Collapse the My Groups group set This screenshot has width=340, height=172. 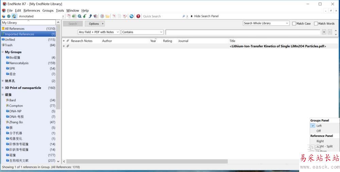[x=3, y=52]
